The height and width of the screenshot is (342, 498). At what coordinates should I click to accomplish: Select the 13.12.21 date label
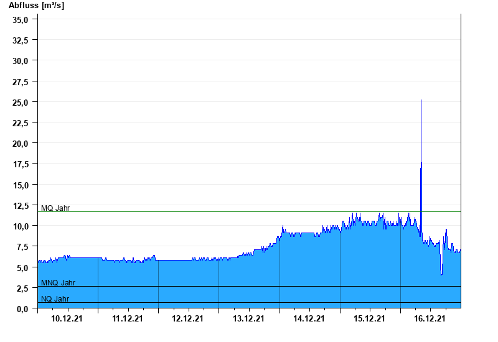pyautogui.click(x=248, y=318)
